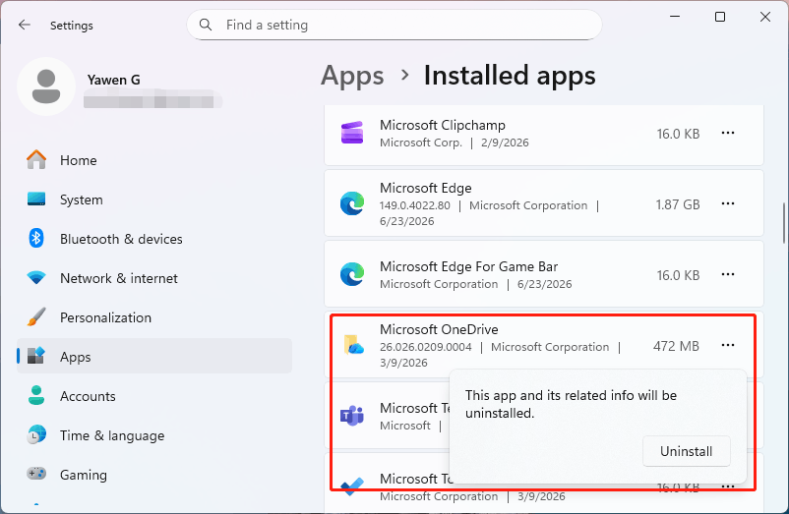
Task: Open more options for Microsoft Clipchamp
Action: (x=728, y=133)
